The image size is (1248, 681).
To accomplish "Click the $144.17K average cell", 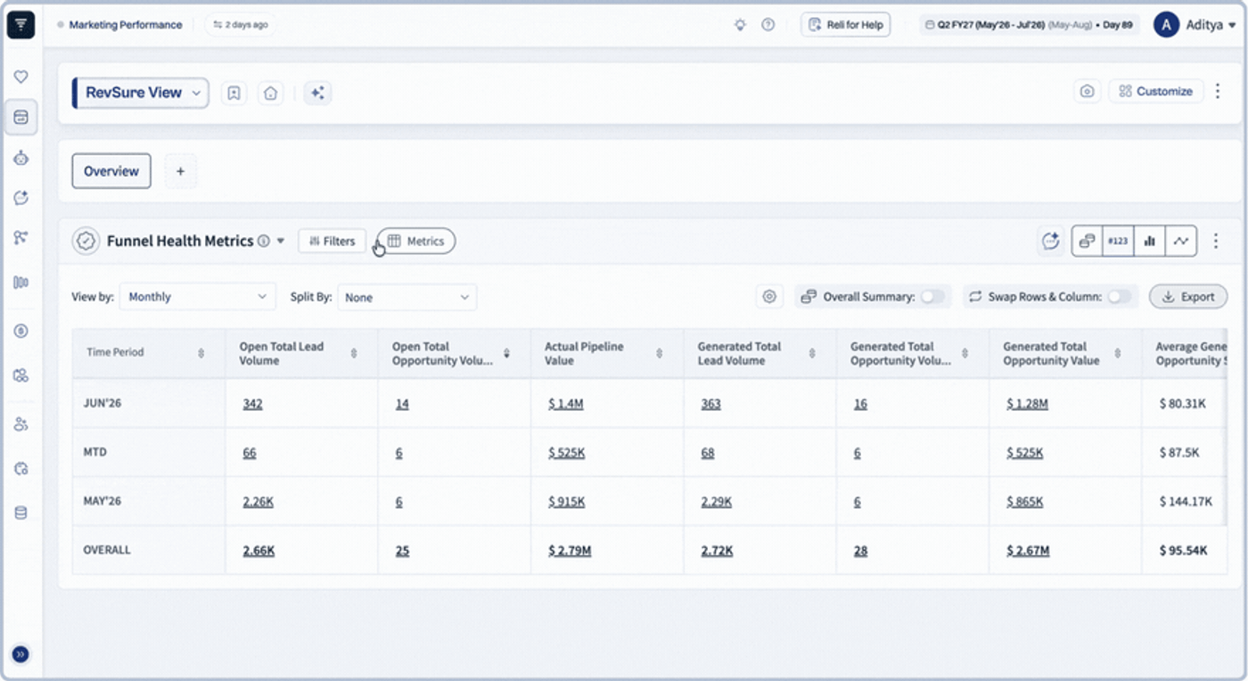I will pos(1186,502).
